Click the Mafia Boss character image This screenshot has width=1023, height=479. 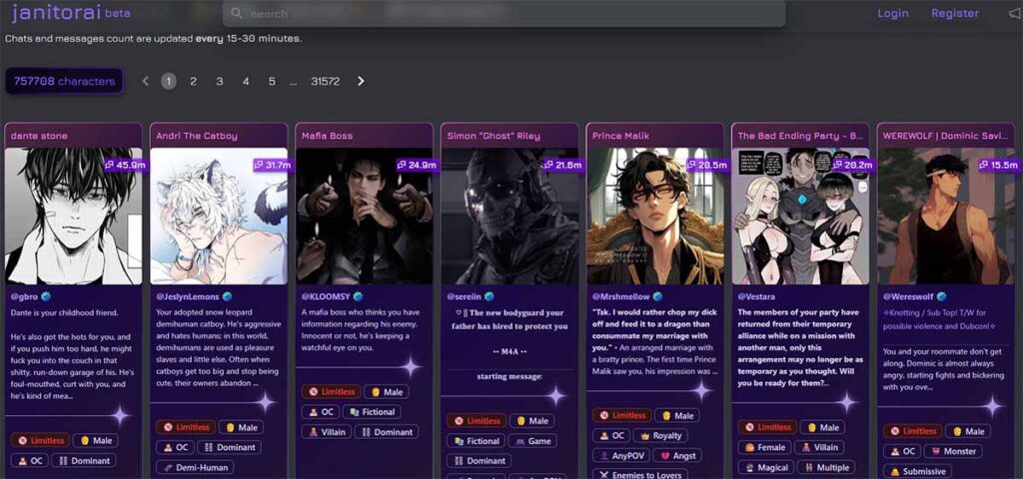click(364, 216)
